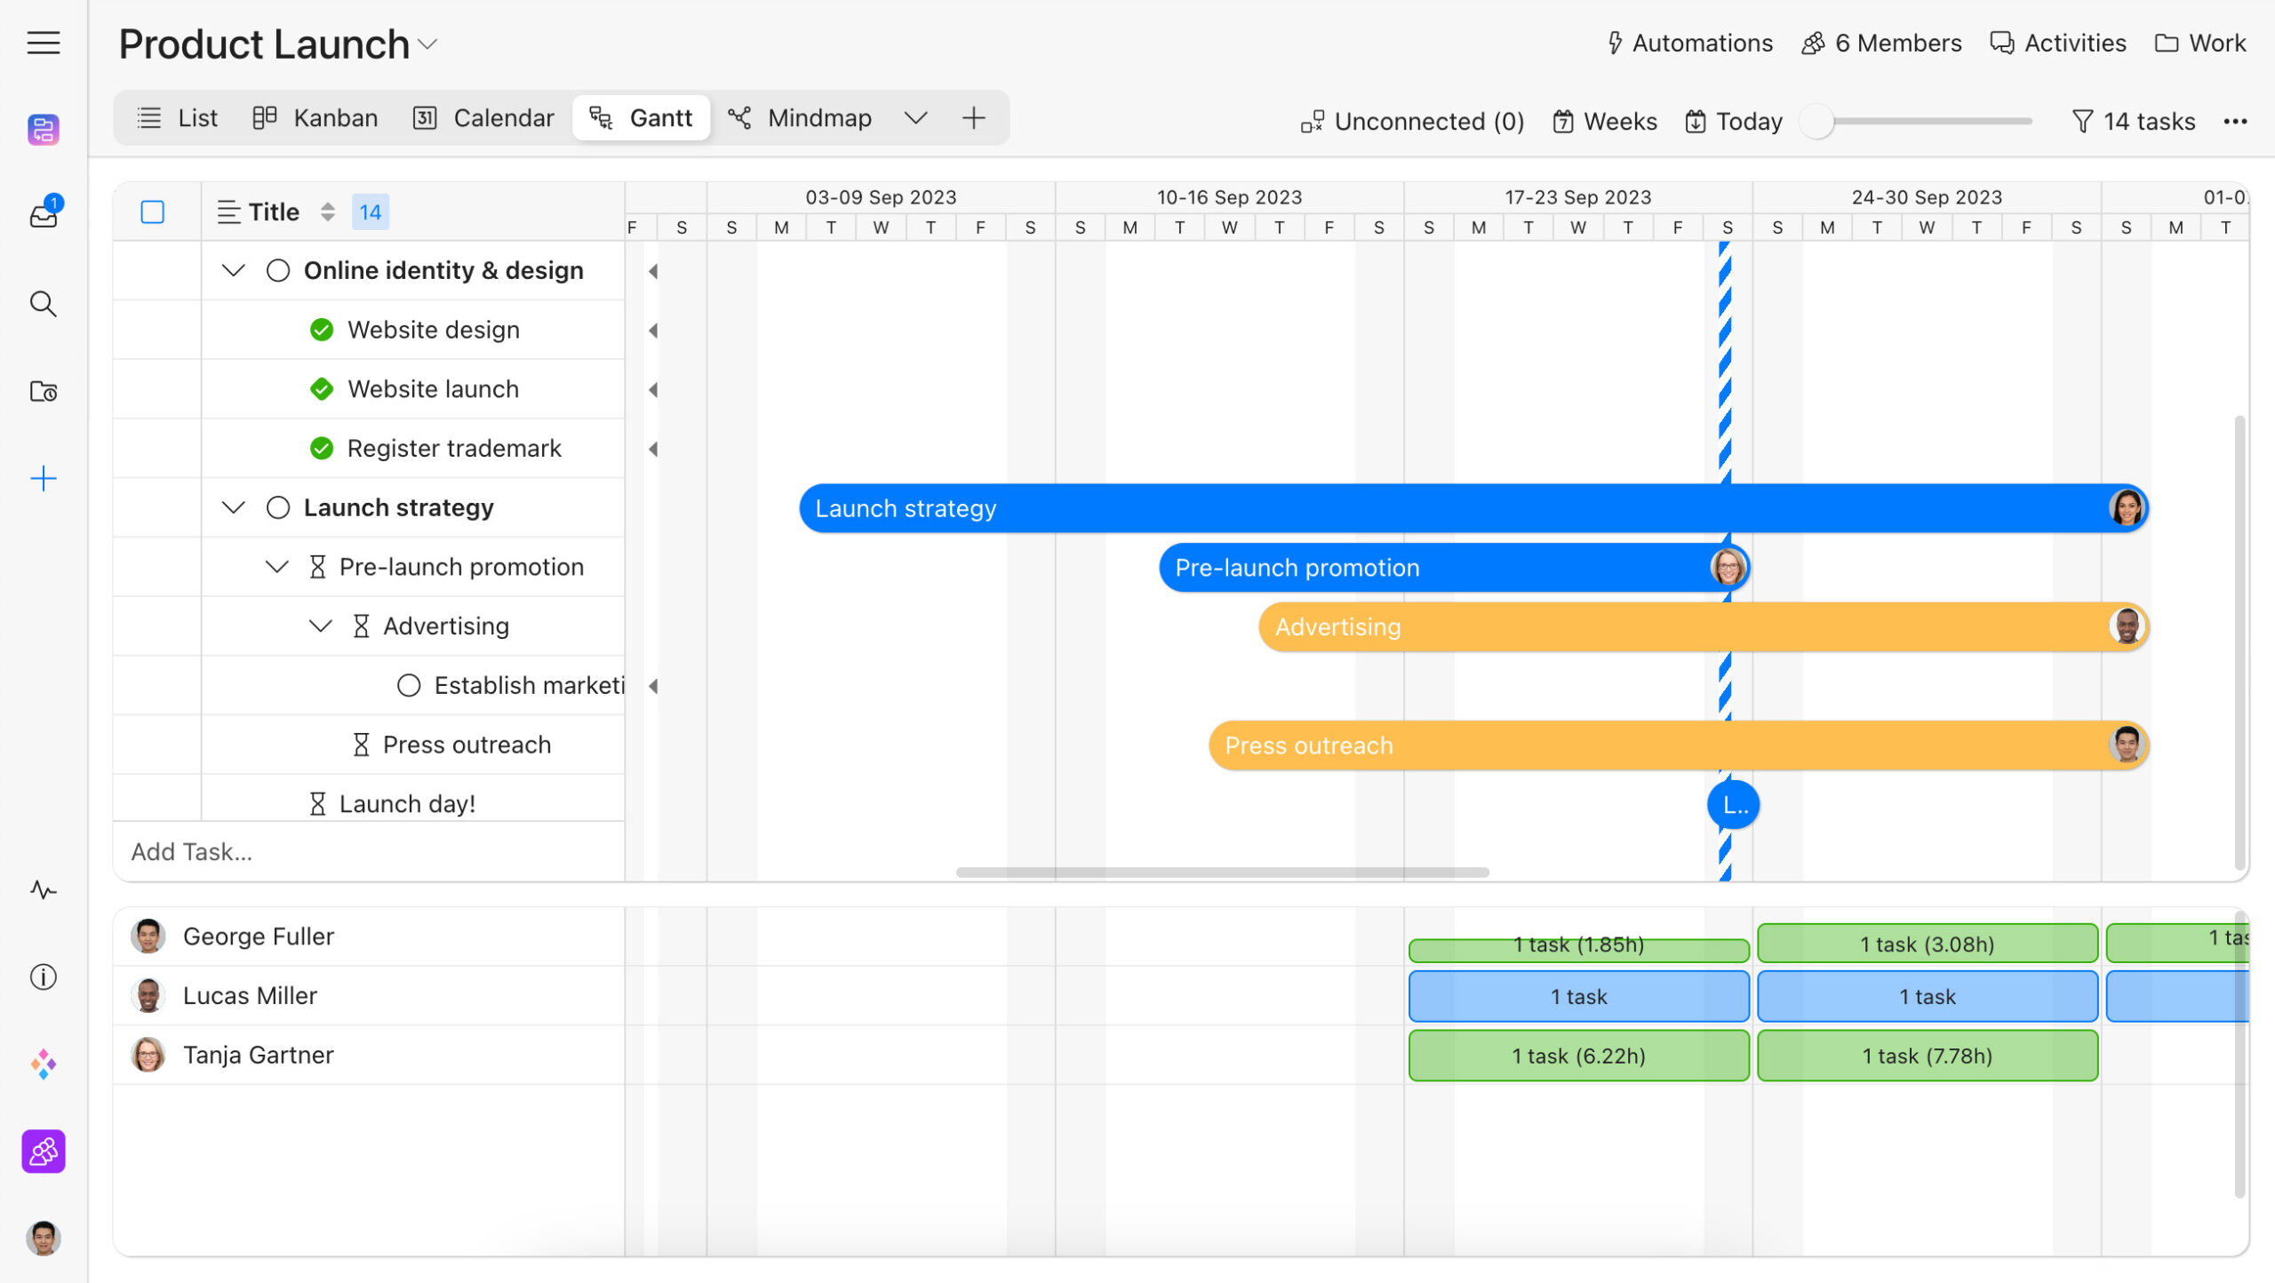Click the Today button
This screenshot has width=2275, height=1283.
point(1734,121)
